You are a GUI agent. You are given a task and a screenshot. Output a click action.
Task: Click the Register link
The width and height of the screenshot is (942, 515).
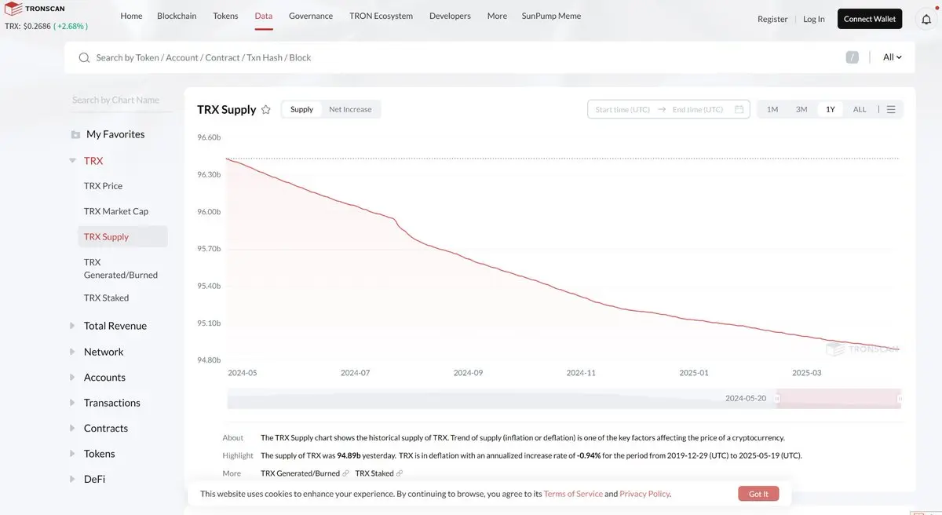(x=772, y=19)
